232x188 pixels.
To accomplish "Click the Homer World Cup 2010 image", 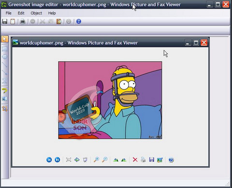I will 110,100.
